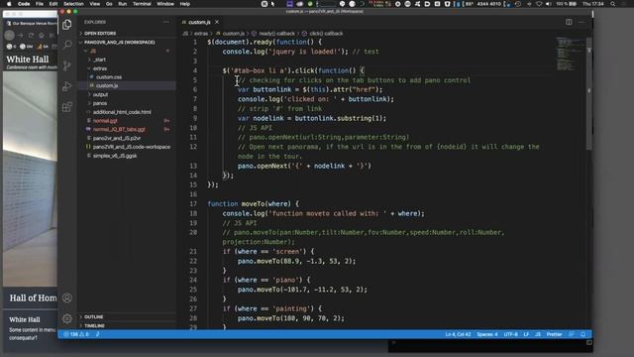This screenshot has width=634, height=357.
Task: Open pano2vr_and_JS.p2vr file
Action: (x=117, y=139)
